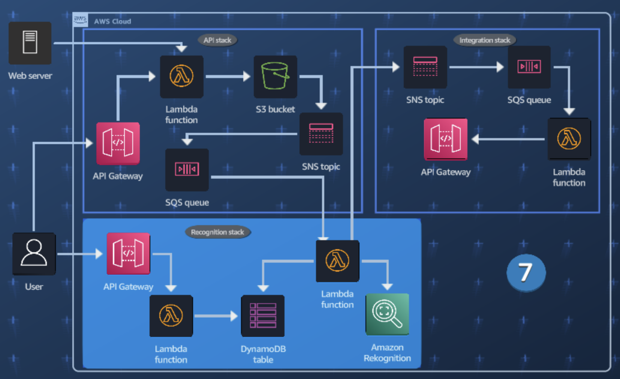Screen dimensions: 620x379
Task: Click the 'S3 bucket' caption
Action: click(275, 109)
